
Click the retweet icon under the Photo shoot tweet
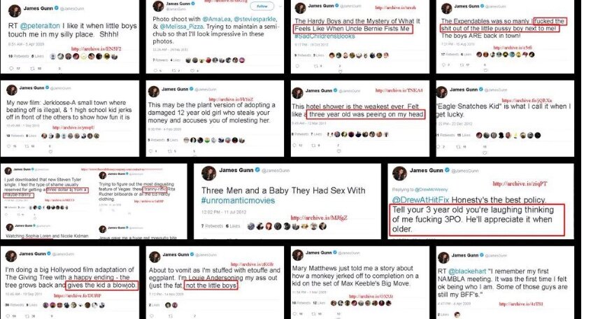tap(173, 71)
